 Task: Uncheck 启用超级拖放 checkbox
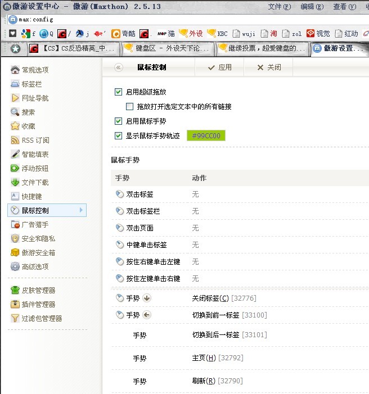coord(118,92)
